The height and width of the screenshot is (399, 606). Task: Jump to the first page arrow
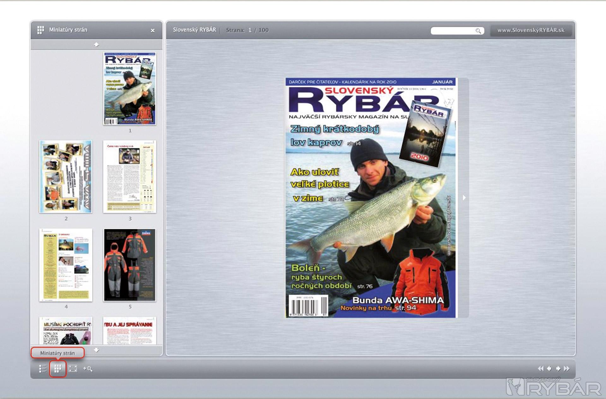[x=541, y=368]
